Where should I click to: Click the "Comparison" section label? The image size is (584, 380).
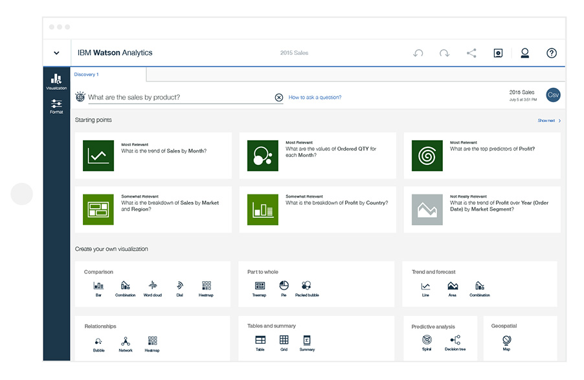tap(98, 272)
